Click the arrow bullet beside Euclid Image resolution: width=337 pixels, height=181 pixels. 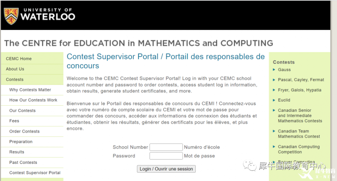pos(274,100)
